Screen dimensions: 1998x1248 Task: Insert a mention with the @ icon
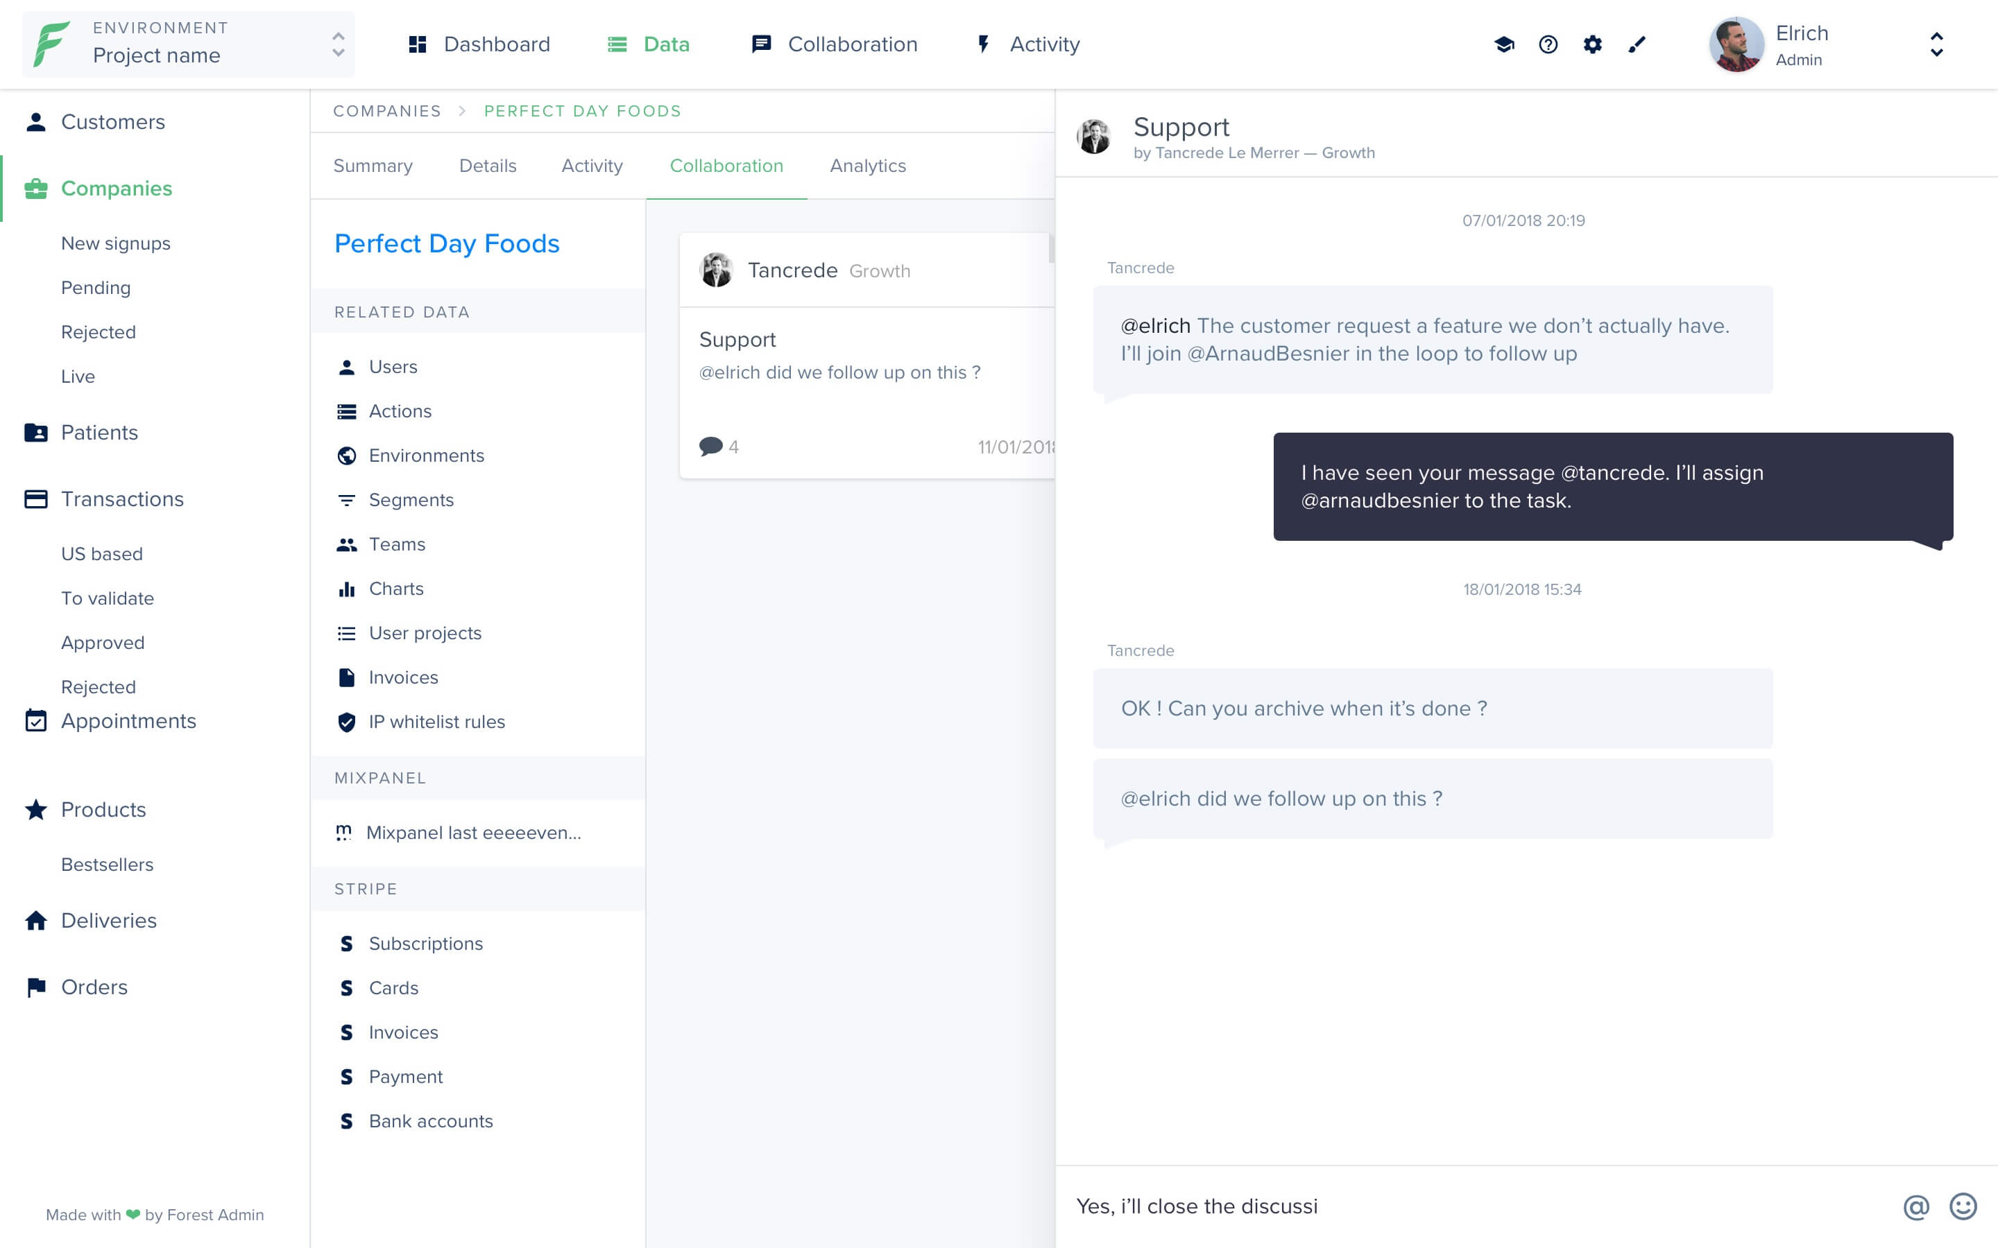pos(1916,1206)
